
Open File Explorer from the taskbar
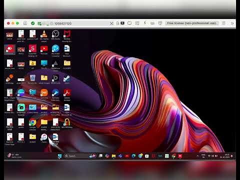113,156
